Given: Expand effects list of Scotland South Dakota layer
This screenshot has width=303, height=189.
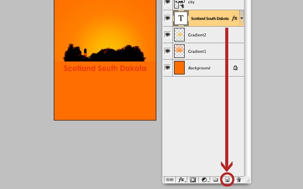Looking at the screenshot, I should [x=241, y=18].
